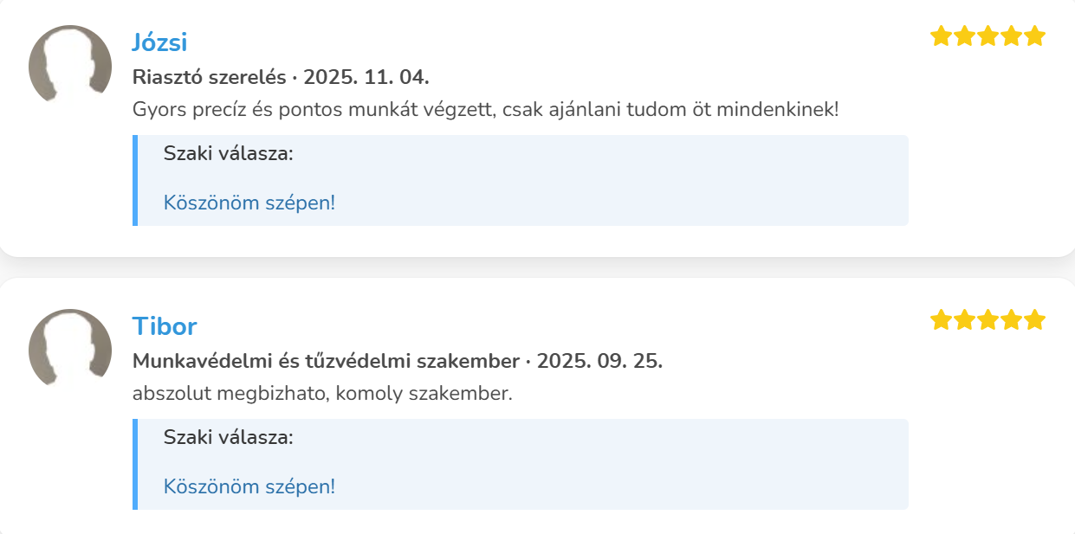Open the Tibor reviewer name link
This screenshot has width=1075, height=534.
pos(165,326)
